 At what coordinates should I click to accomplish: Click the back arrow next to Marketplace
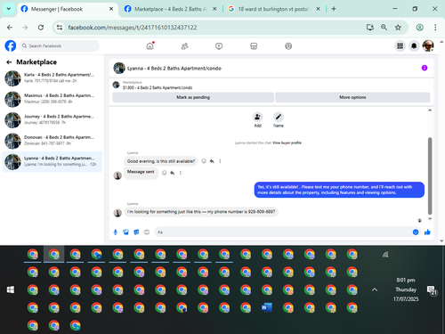(x=9, y=62)
